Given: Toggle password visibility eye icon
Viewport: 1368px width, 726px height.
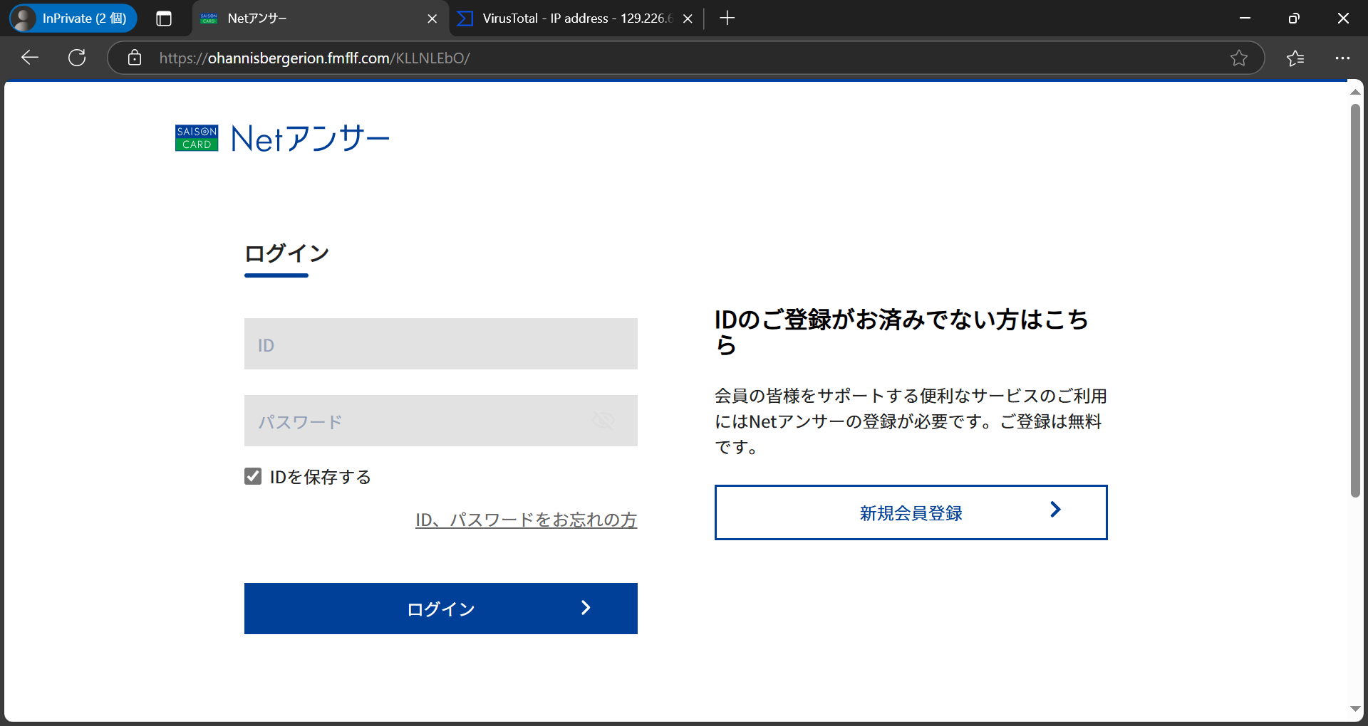Looking at the screenshot, I should (x=603, y=421).
